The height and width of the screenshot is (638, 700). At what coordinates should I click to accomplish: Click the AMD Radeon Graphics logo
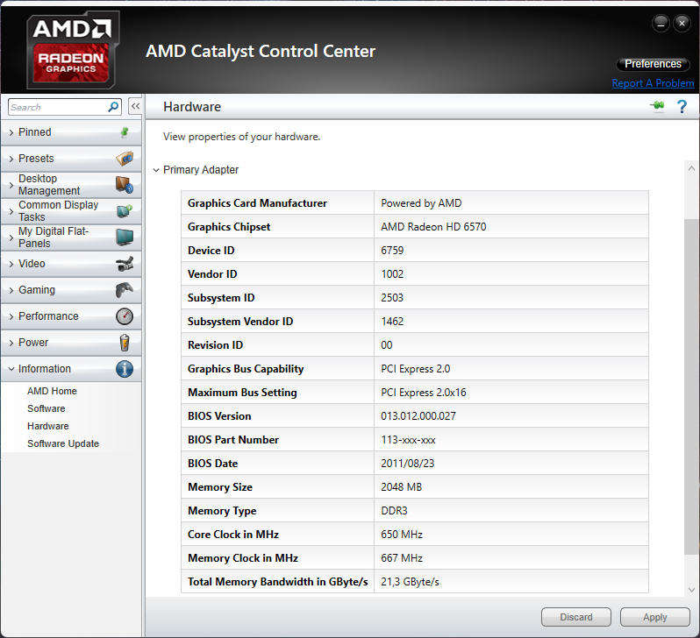click(x=72, y=50)
